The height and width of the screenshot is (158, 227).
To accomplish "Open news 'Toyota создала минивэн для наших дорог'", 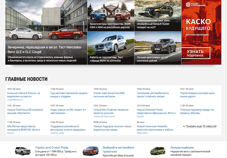I will click(x=197, y=95).
